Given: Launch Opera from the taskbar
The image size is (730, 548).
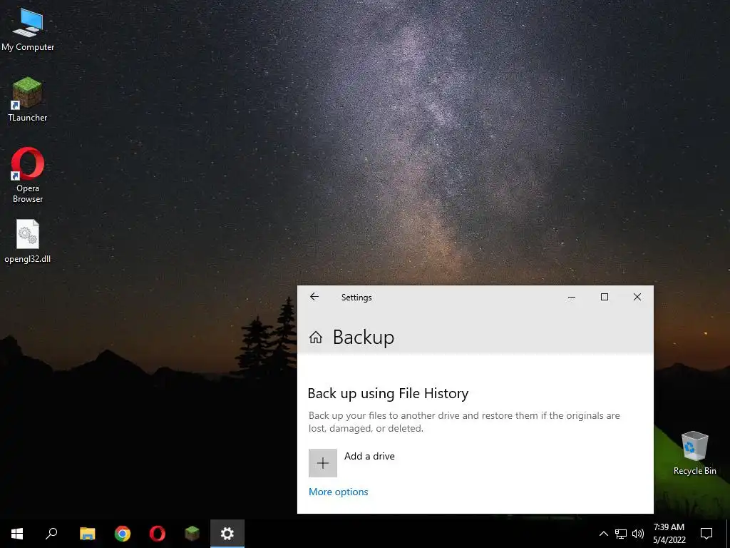Looking at the screenshot, I should [x=158, y=534].
